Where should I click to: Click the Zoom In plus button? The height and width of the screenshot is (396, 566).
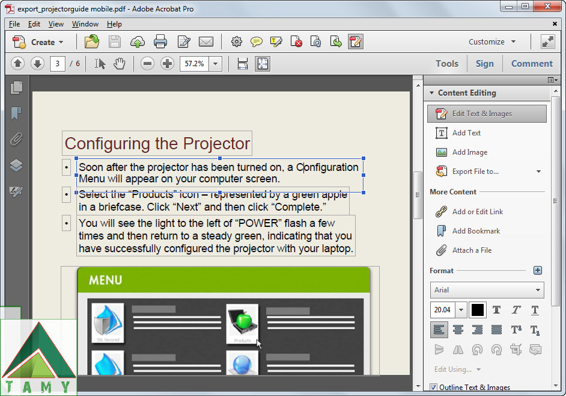(168, 63)
